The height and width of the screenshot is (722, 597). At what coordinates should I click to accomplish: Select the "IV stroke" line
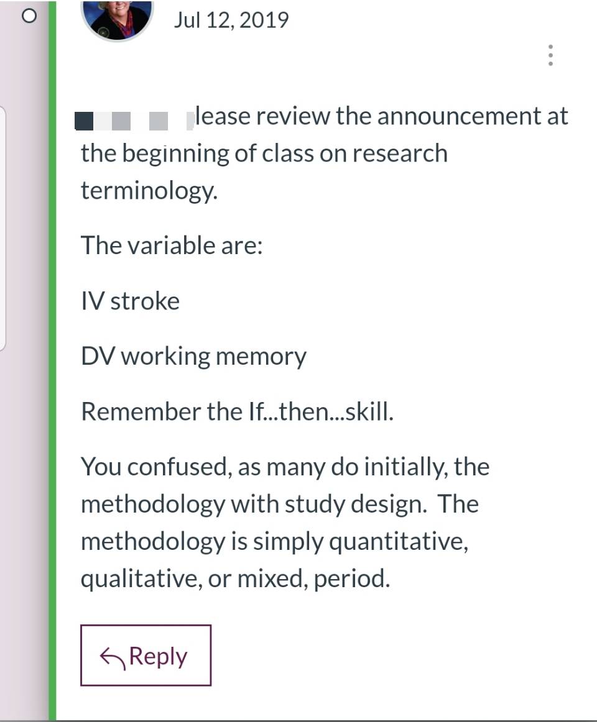pyautogui.click(x=131, y=301)
